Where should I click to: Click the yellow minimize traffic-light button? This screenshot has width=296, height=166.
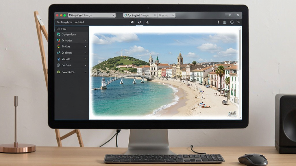tap(61, 15)
